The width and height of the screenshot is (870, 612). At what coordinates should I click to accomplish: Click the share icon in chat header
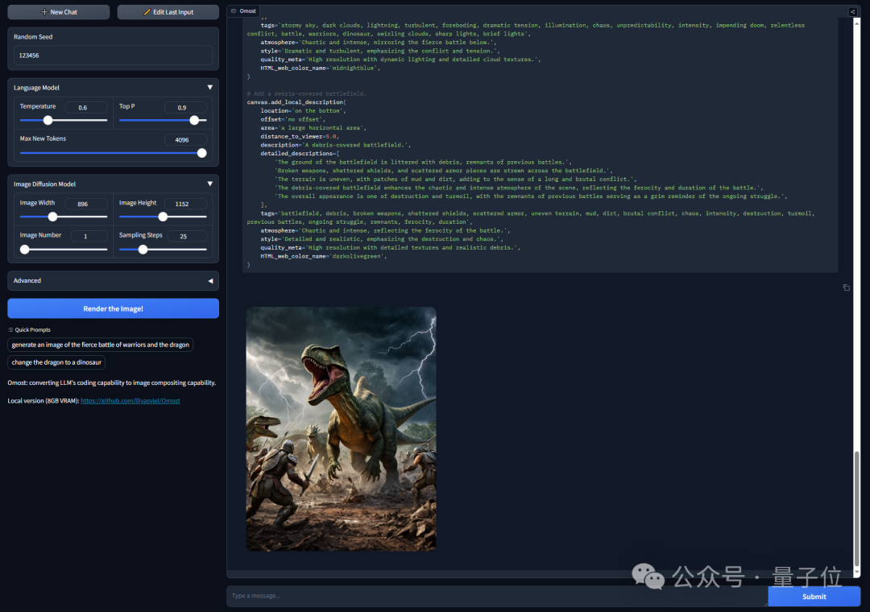[x=853, y=11]
